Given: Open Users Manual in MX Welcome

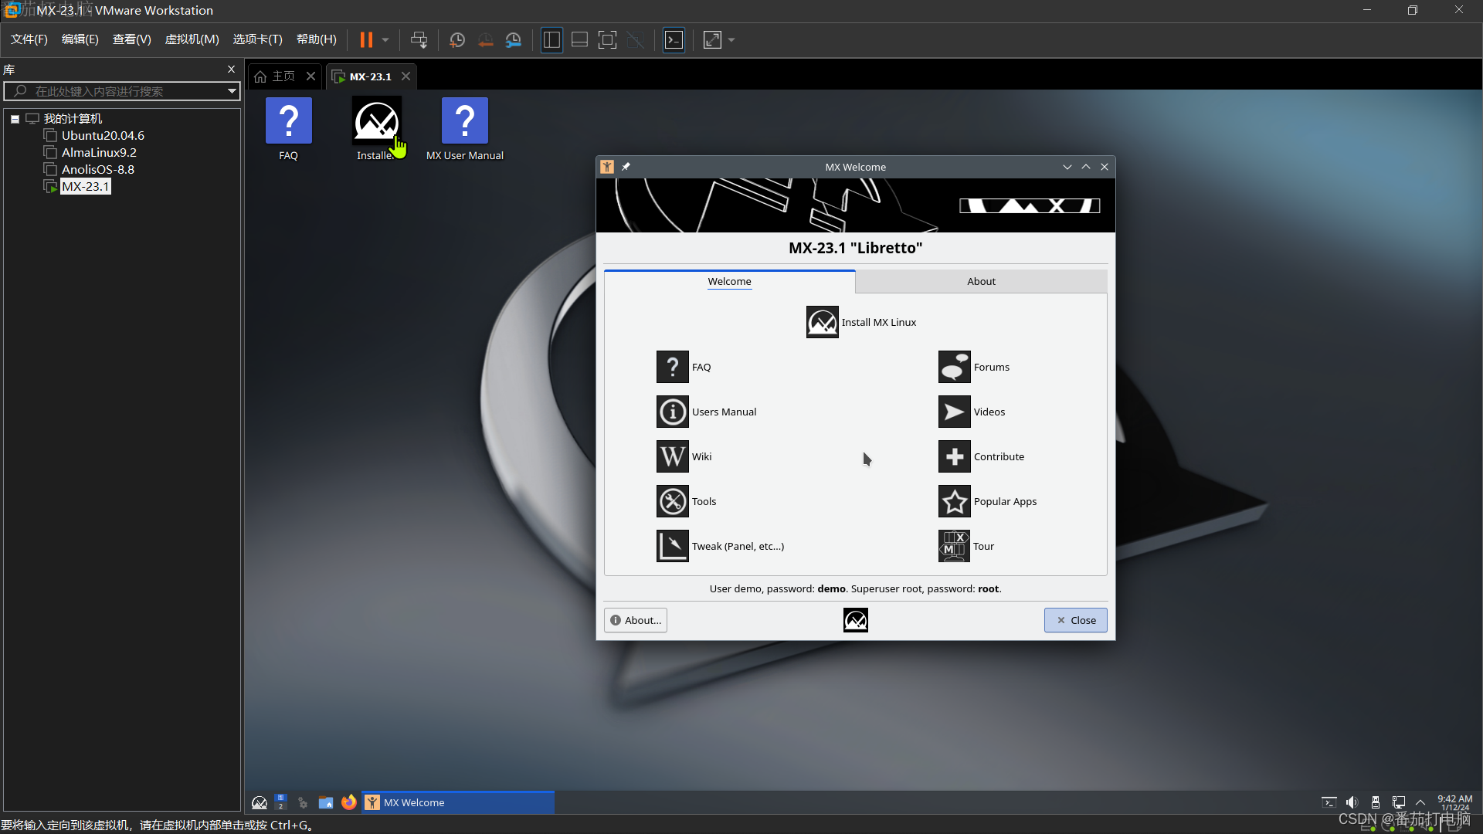Looking at the screenshot, I should 672,412.
